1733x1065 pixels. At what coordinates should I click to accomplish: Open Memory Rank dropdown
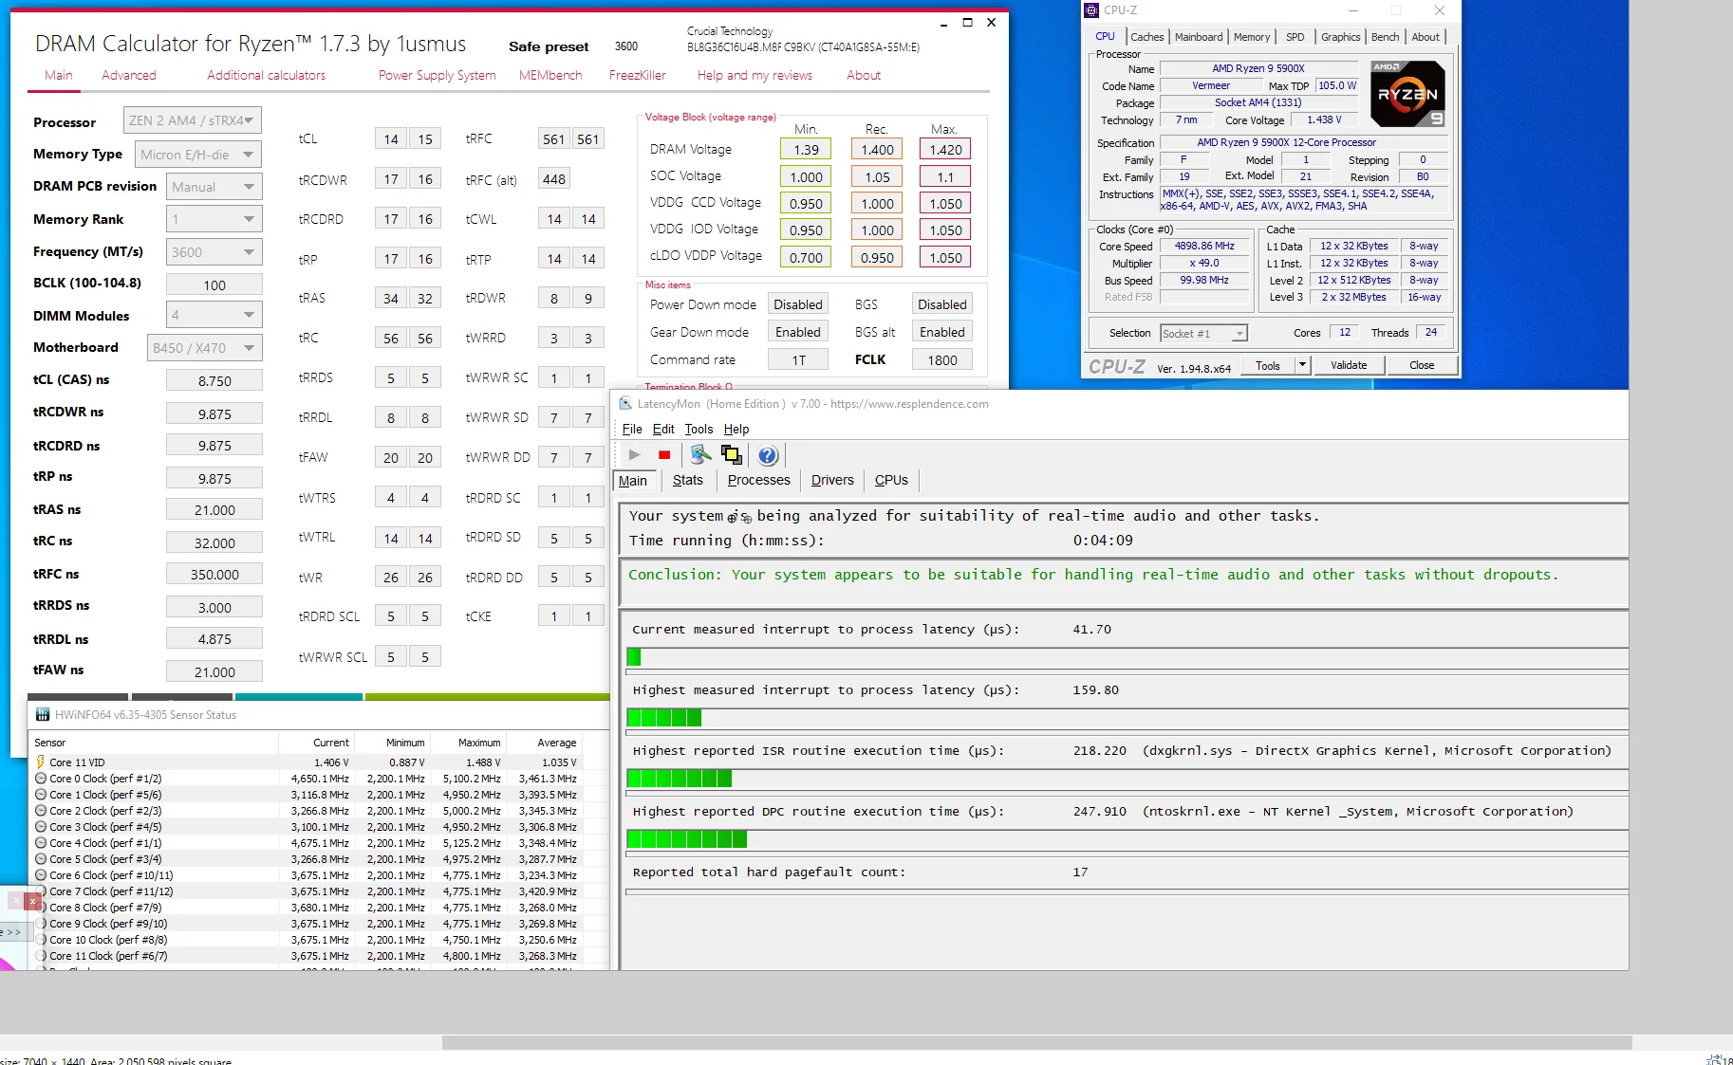[214, 219]
